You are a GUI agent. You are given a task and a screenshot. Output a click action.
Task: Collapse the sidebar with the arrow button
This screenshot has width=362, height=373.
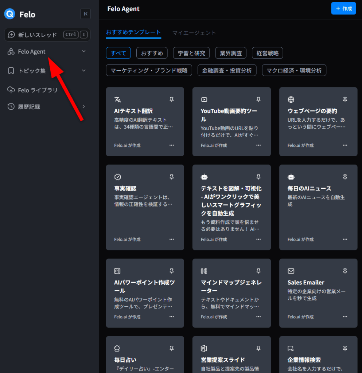tap(85, 14)
